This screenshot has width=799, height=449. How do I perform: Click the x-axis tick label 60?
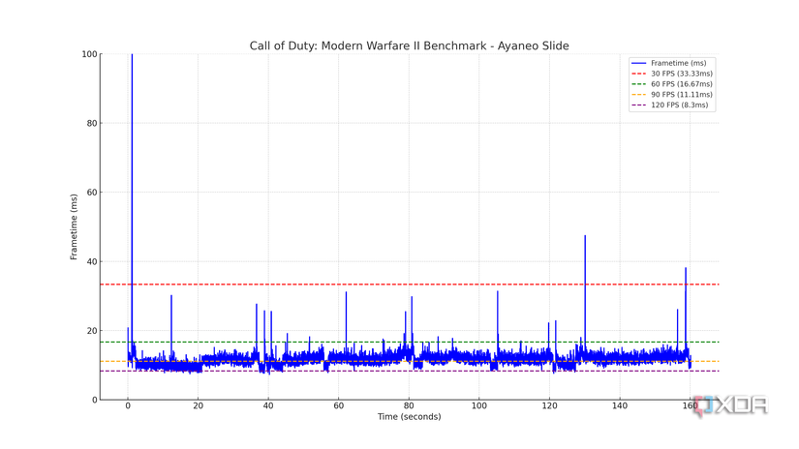339,405
